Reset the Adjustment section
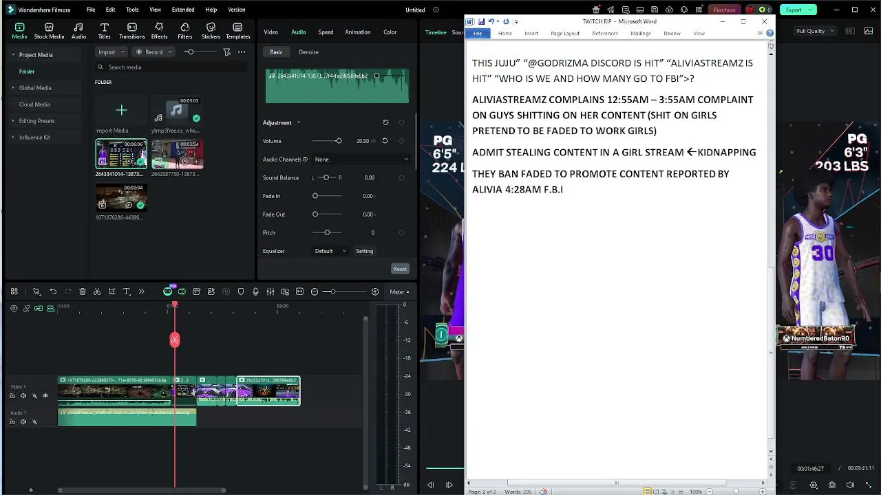 pyautogui.click(x=385, y=122)
